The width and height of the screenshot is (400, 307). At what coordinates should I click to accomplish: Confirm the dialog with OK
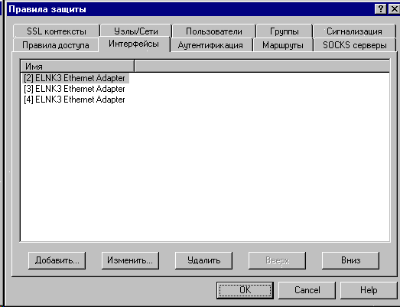(x=245, y=290)
